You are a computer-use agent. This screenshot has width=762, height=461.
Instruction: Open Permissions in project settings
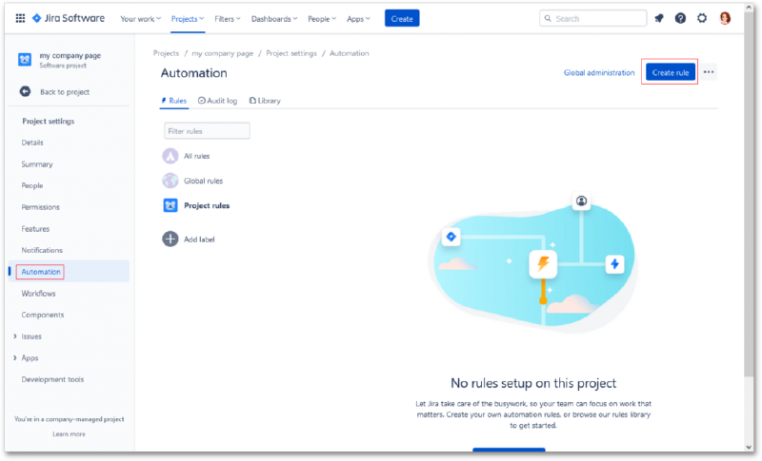coord(40,207)
